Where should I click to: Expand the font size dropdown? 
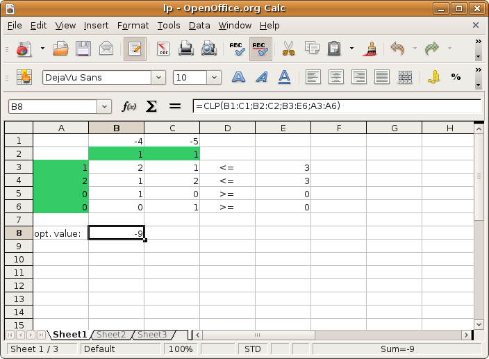(220, 78)
